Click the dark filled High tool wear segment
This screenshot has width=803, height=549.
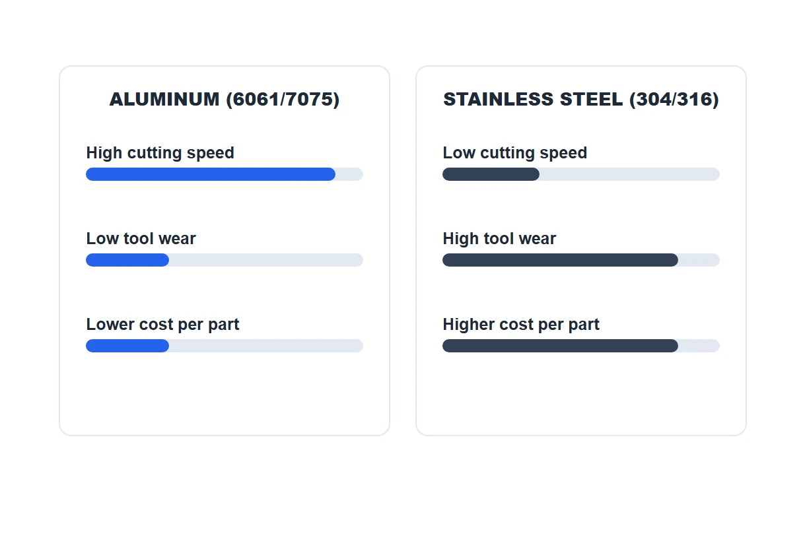click(560, 260)
